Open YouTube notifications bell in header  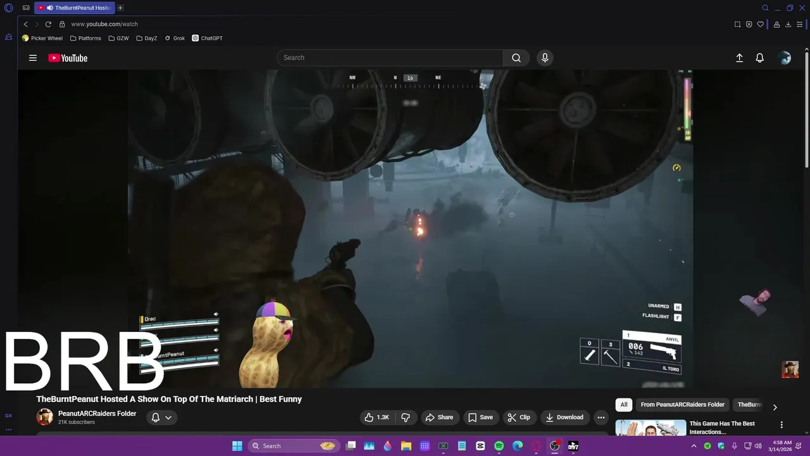pyautogui.click(x=760, y=58)
